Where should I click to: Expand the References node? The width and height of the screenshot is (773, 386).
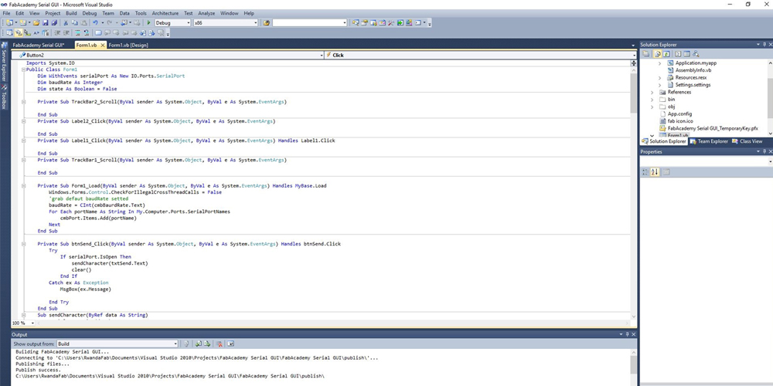[652, 92]
